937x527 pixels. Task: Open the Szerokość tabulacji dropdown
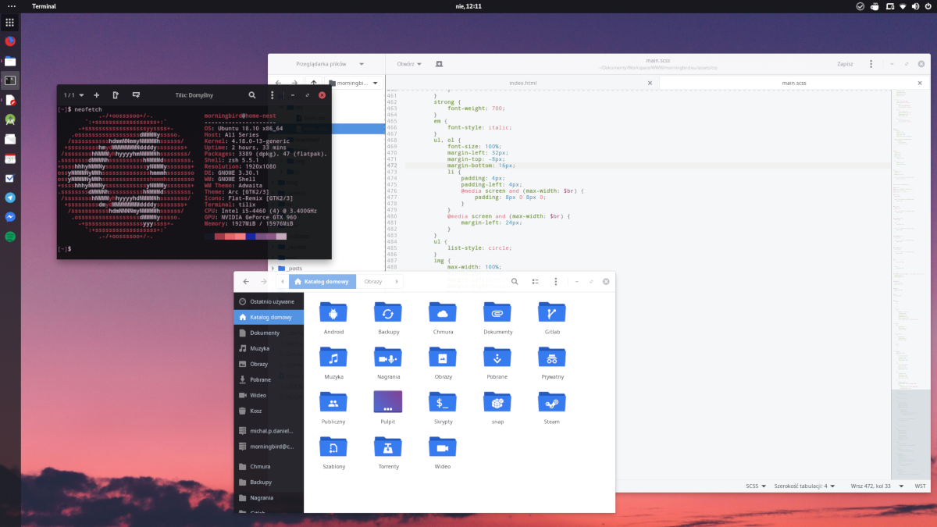click(803, 486)
